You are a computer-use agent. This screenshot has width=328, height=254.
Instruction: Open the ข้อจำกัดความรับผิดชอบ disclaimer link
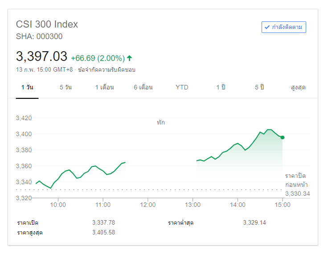(107, 70)
